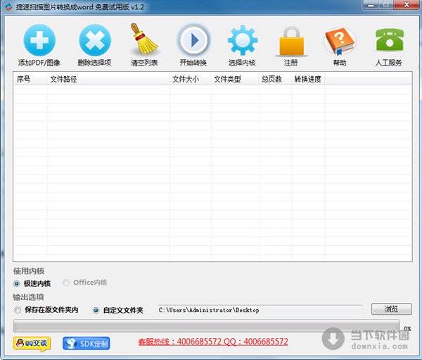Click the 人工服务 telephone icon

tap(390, 39)
